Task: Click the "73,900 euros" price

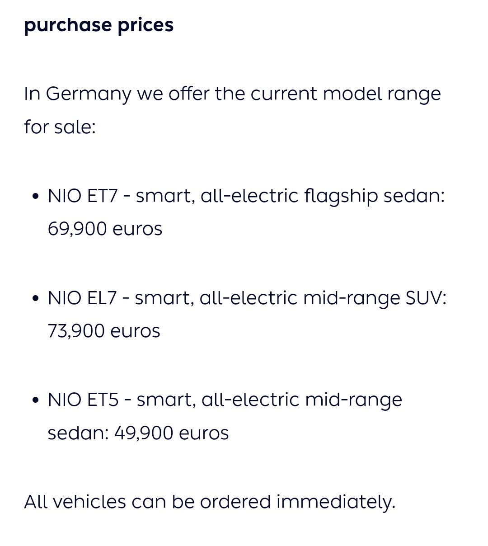Action: 104,331
